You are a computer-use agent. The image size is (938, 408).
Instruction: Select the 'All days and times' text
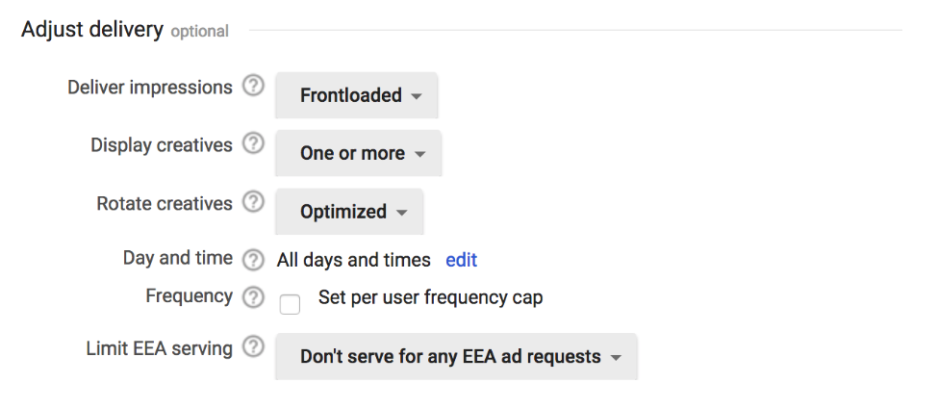click(x=353, y=260)
